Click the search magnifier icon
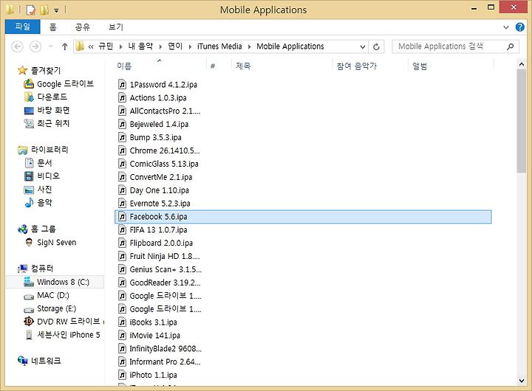 point(510,46)
